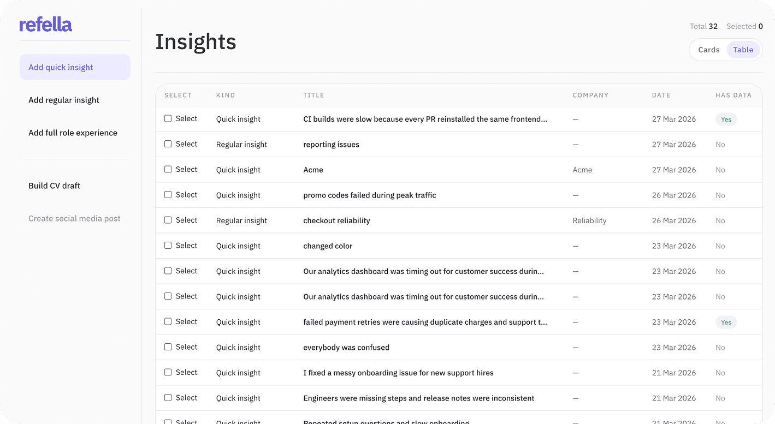This screenshot has height=424, width=775.
Task: Click Regular insight kind in reporting issues row
Action: [x=241, y=145]
